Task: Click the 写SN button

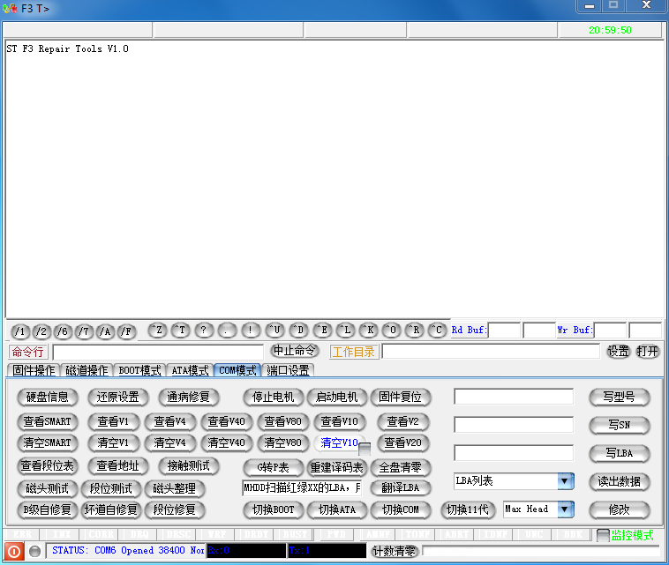Action: [619, 425]
